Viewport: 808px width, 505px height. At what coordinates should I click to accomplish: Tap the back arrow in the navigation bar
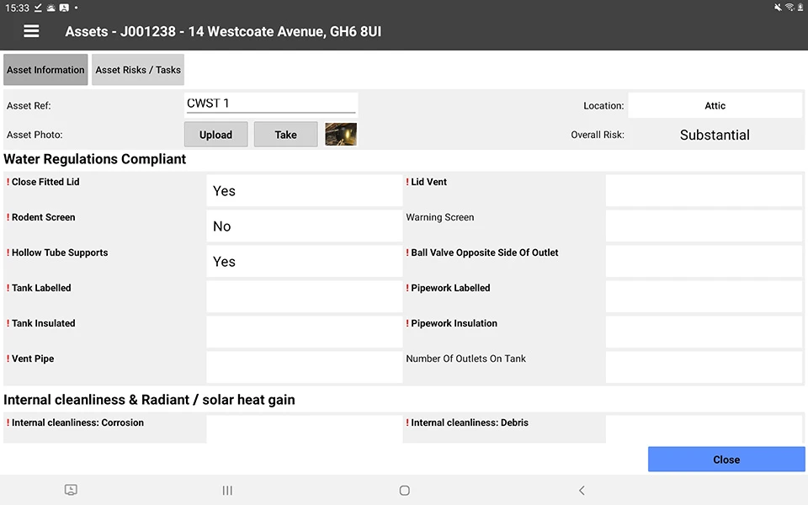pos(582,490)
